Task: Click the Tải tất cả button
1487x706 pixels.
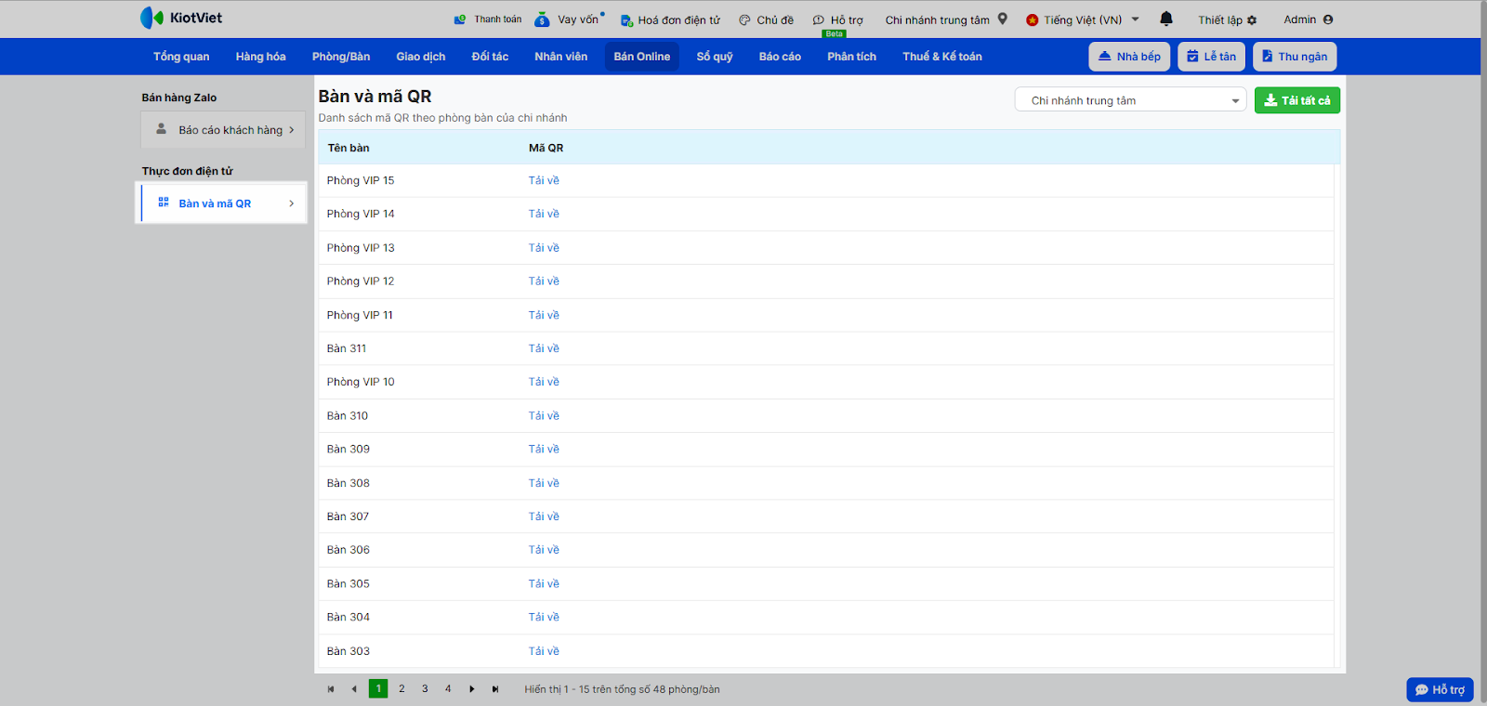Action: pyautogui.click(x=1296, y=100)
